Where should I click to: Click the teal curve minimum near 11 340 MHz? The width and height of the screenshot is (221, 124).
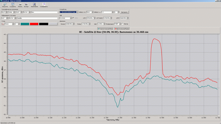click(x=118, y=107)
